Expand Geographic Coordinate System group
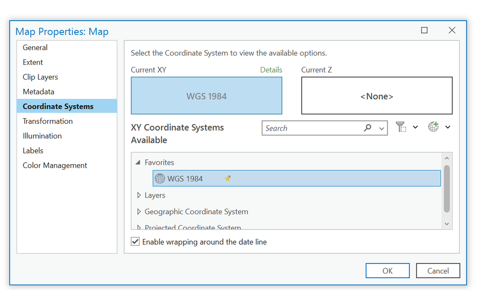Screen dimensions: 491x290 pos(139,212)
